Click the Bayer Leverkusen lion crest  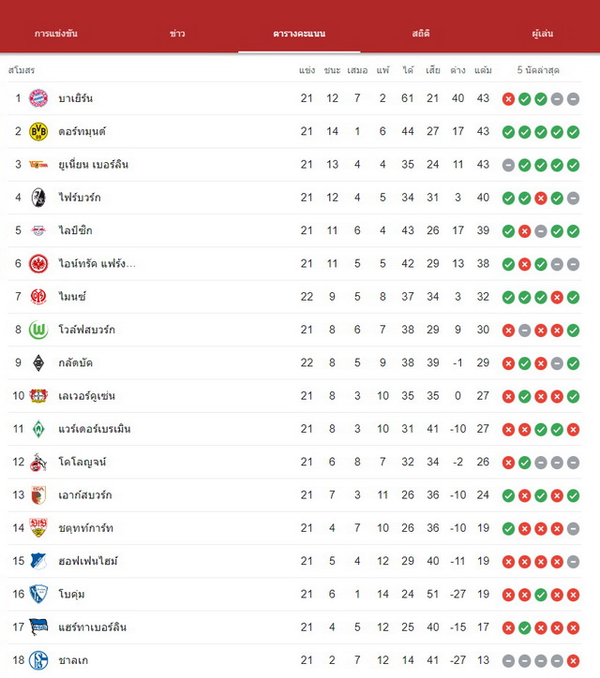[38, 396]
